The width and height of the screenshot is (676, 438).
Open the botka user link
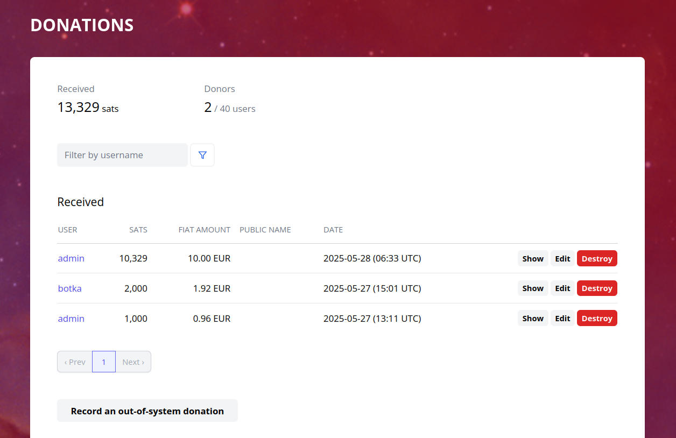[70, 288]
